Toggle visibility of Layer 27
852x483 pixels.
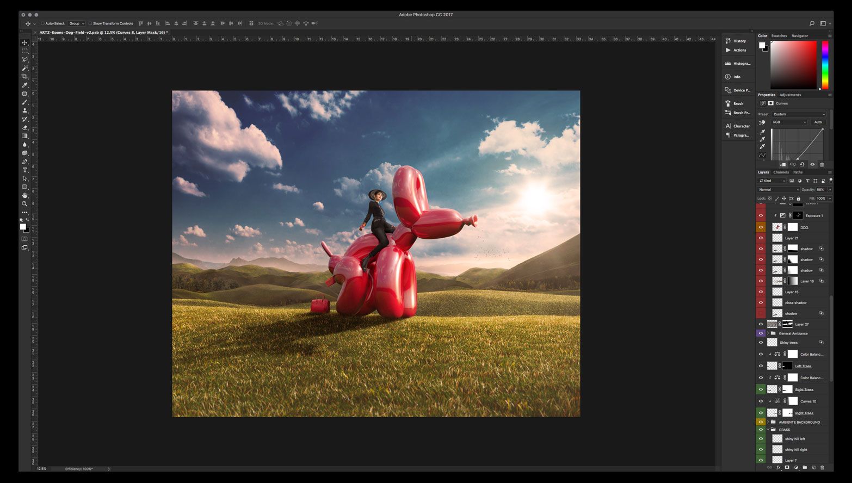pyautogui.click(x=761, y=324)
